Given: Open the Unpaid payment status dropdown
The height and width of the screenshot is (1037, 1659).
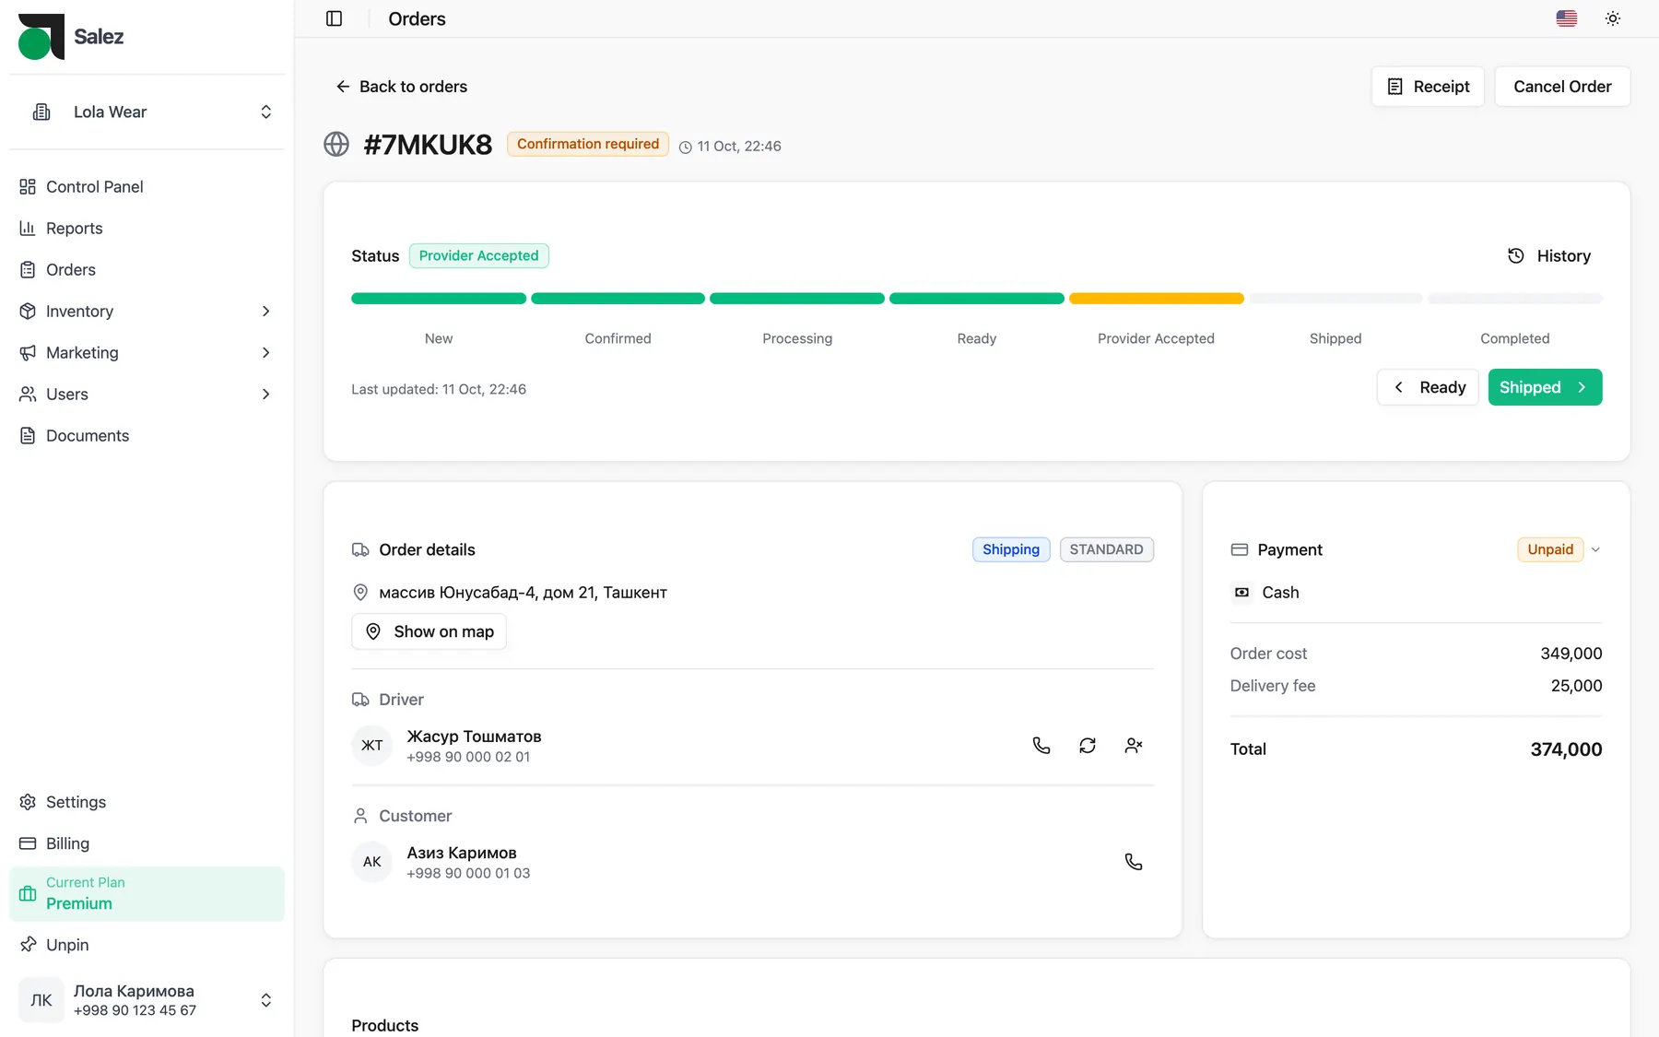Looking at the screenshot, I should tap(1559, 549).
